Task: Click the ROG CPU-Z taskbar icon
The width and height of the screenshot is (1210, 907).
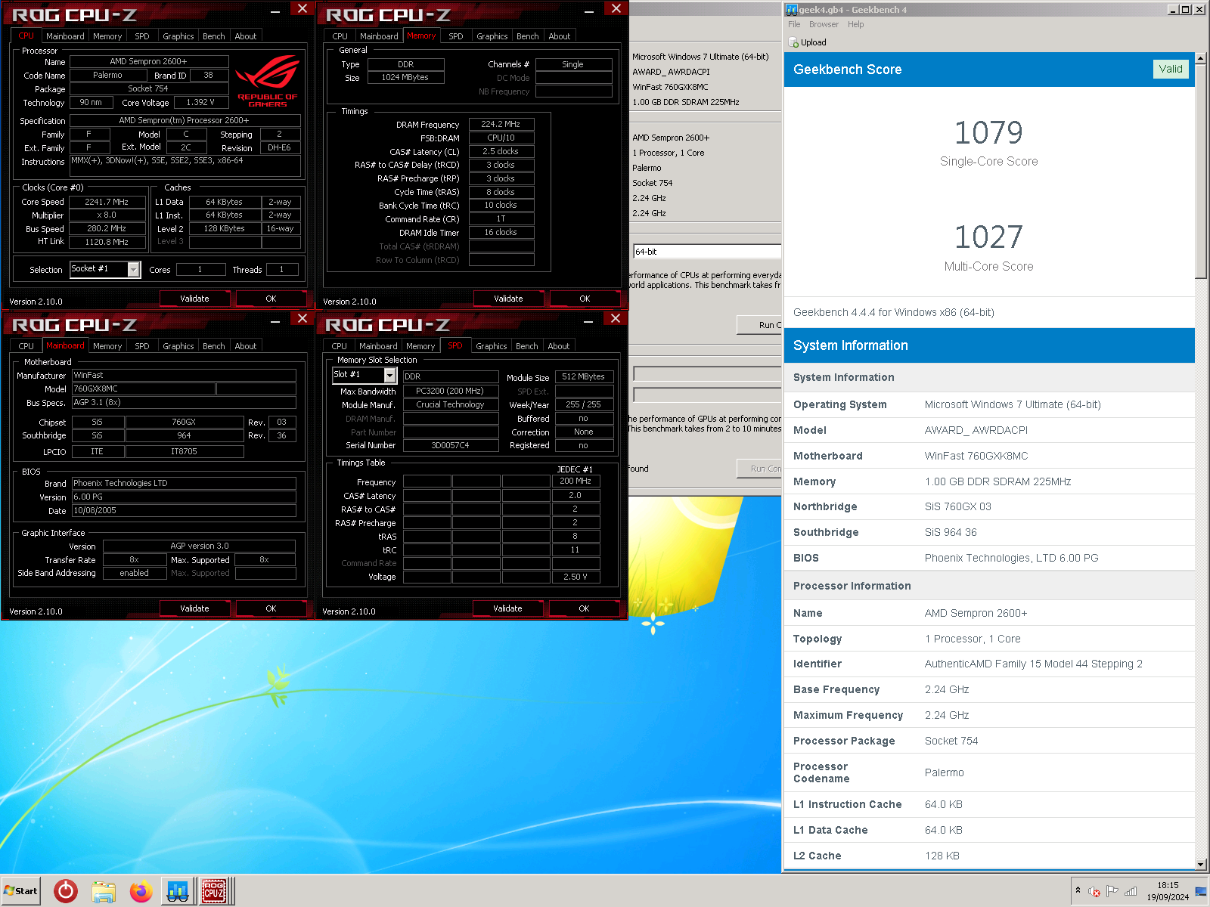Action: (x=216, y=891)
